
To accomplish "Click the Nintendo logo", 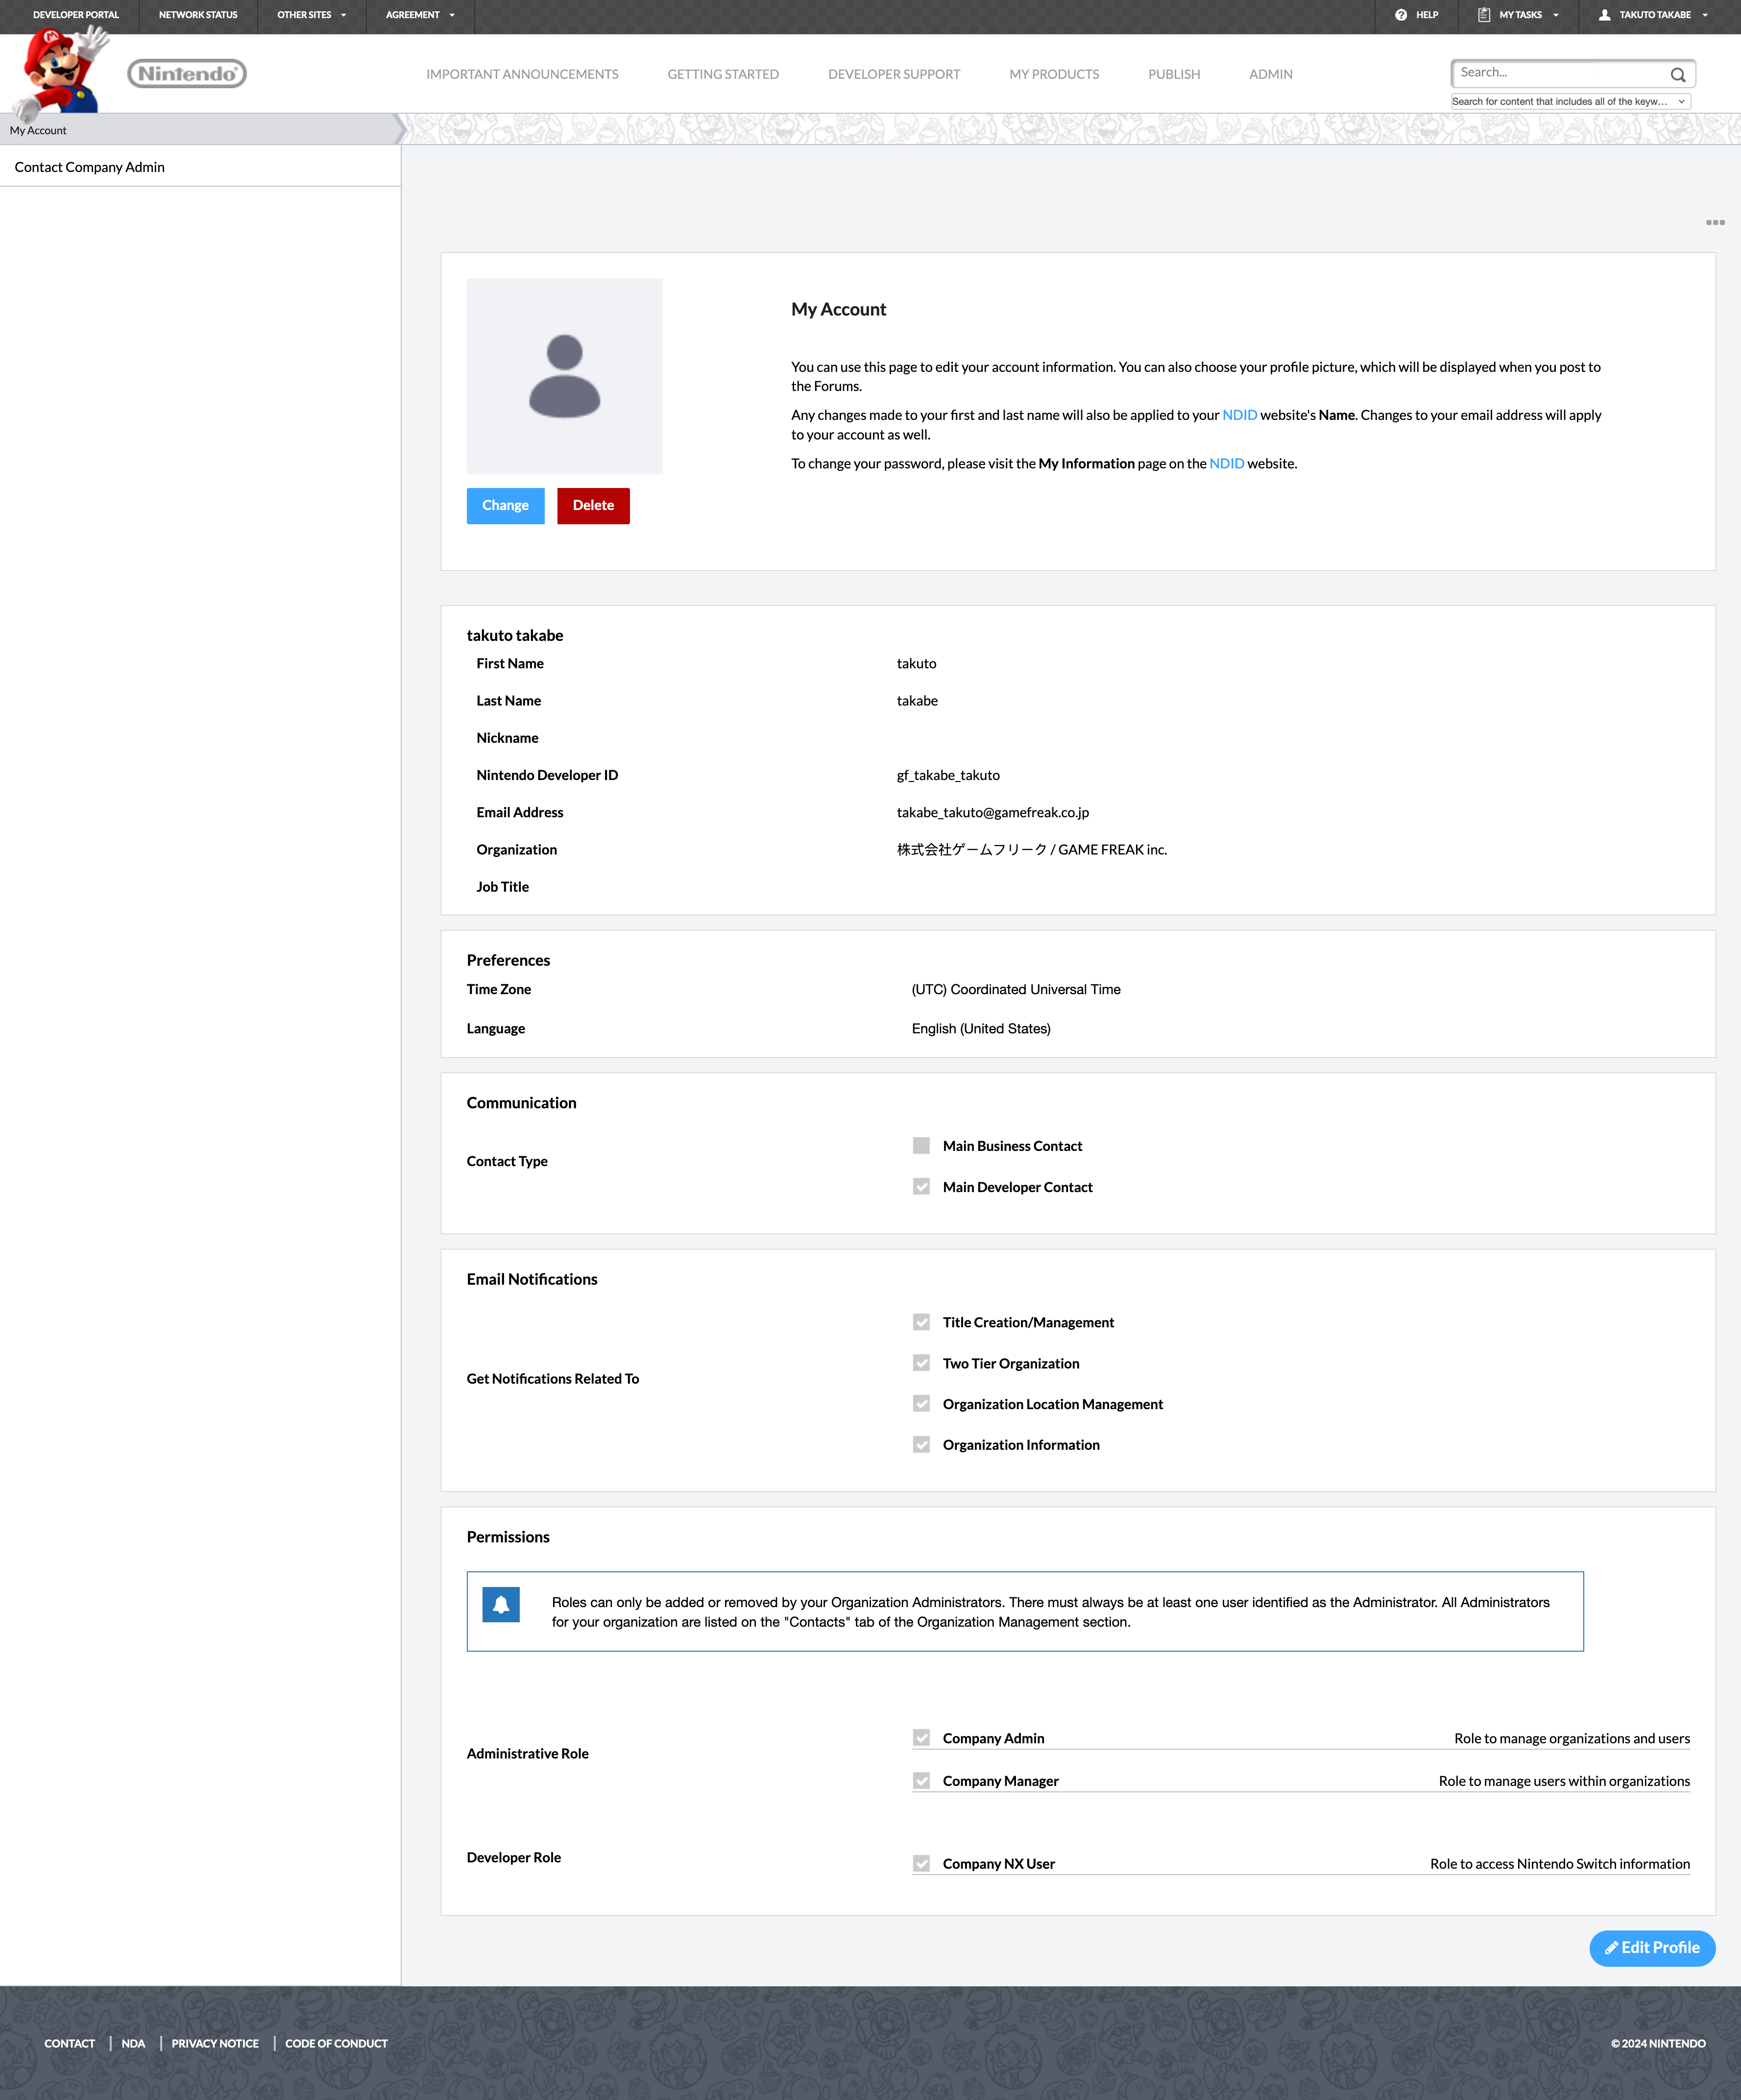I will tap(187, 74).
